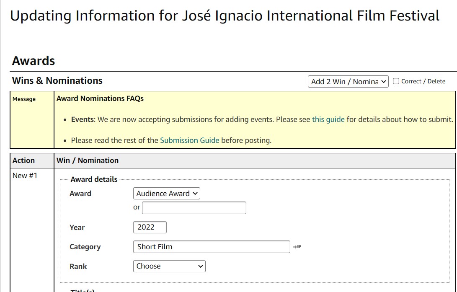Click the Wins & Nominations heading

point(57,80)
